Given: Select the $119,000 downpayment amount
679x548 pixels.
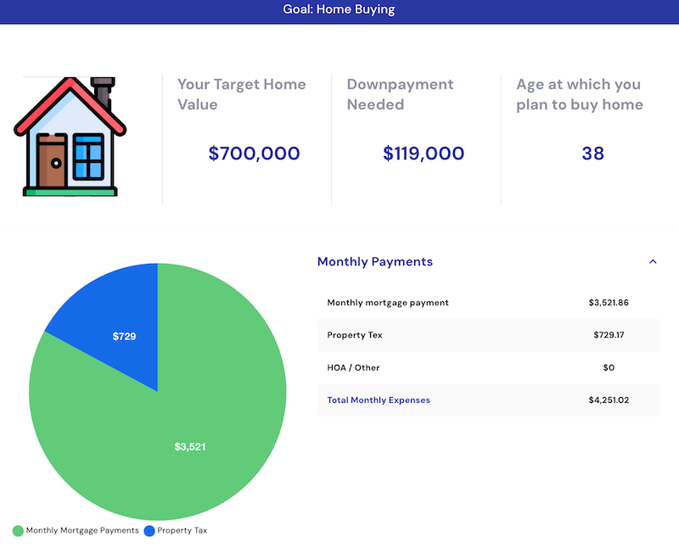Looking at the screenshot, I should coord(424,154).
